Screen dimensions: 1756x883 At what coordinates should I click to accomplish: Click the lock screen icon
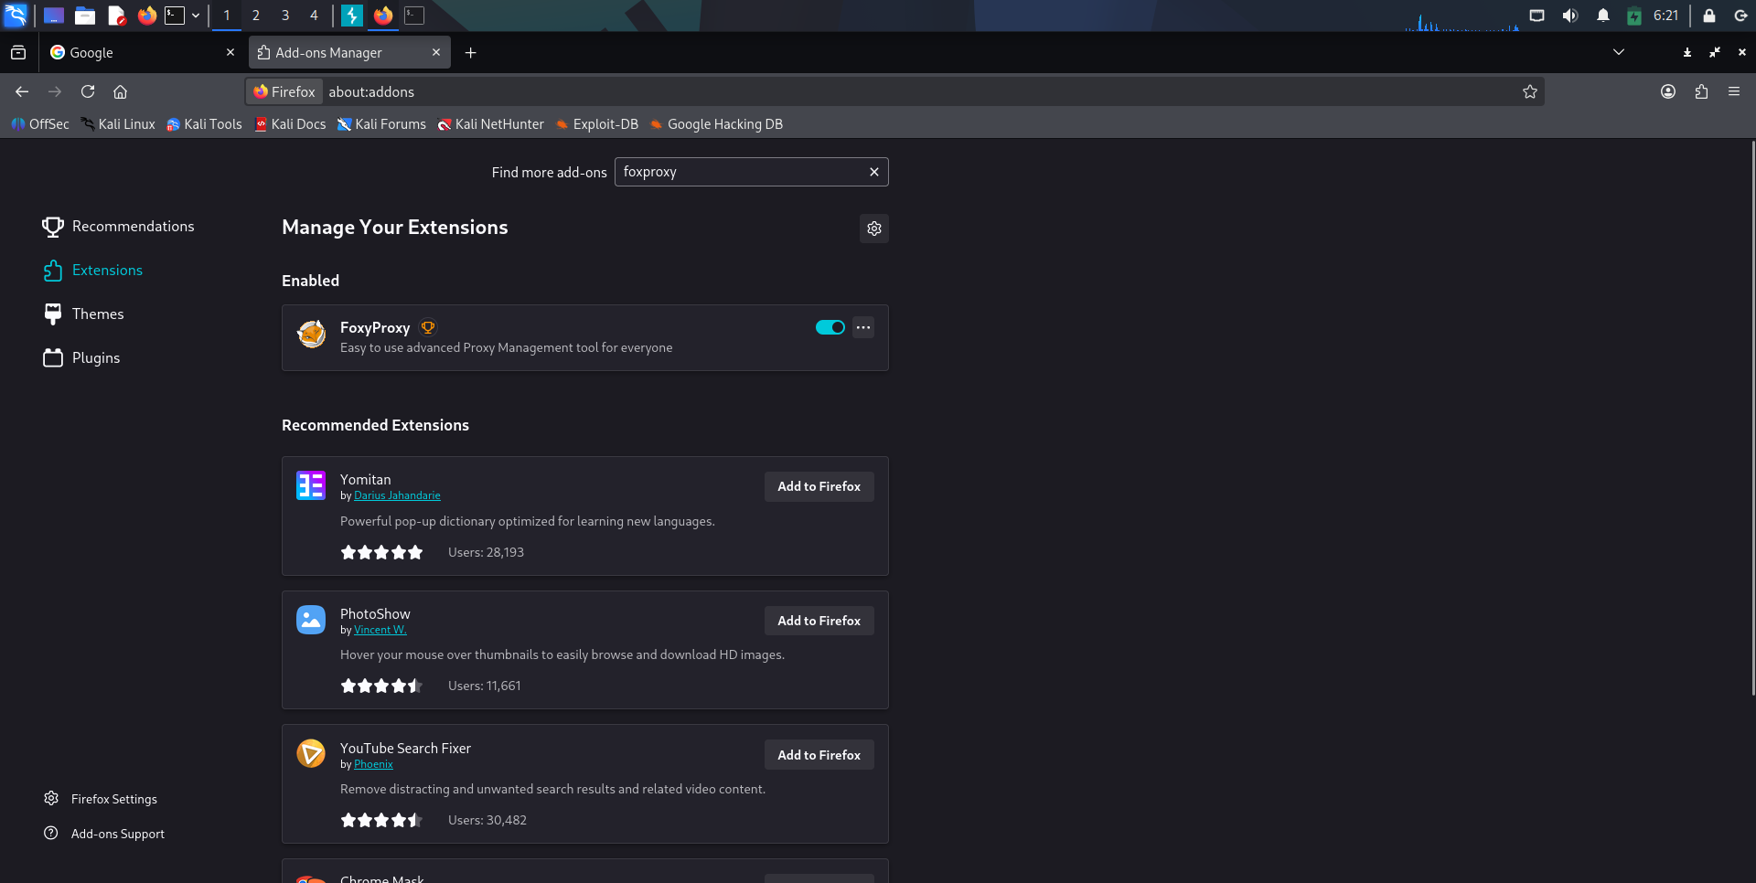[1708, 16]
